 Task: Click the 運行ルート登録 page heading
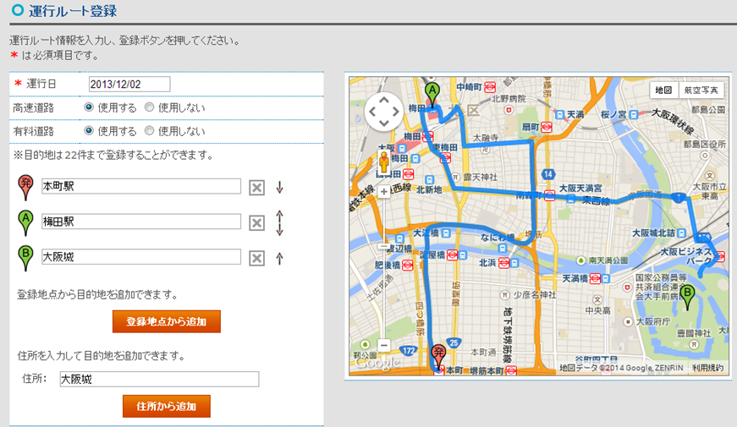[x=73, y=11]
